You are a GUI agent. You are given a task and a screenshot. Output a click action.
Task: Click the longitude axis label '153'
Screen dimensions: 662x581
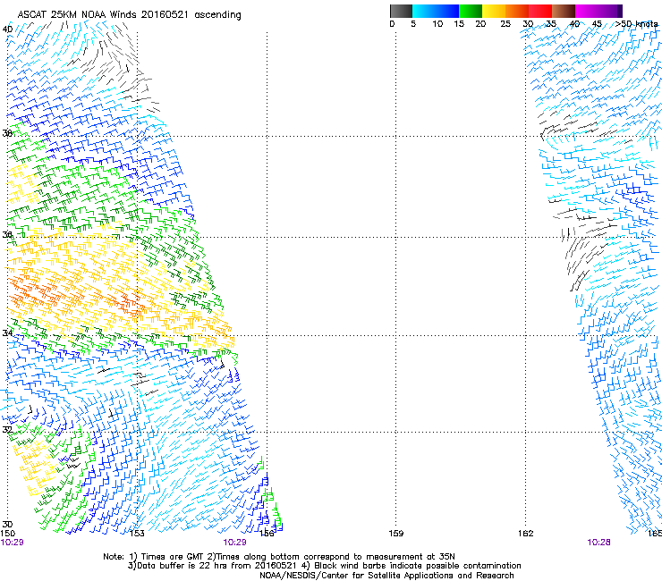tap(137, 534)
